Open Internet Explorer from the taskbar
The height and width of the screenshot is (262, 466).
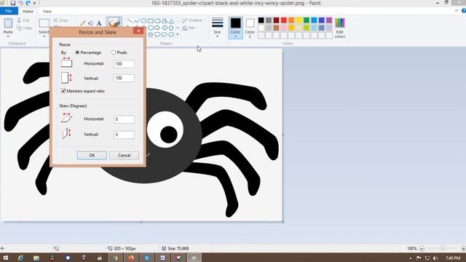(20, 258)
